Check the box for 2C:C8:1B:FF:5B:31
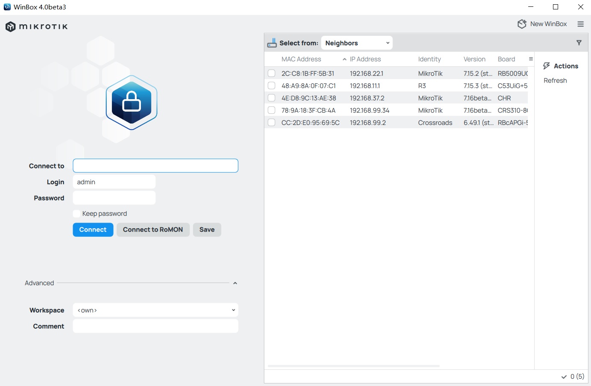This screenshot has width=591, height=386. (x=271, y=74)
